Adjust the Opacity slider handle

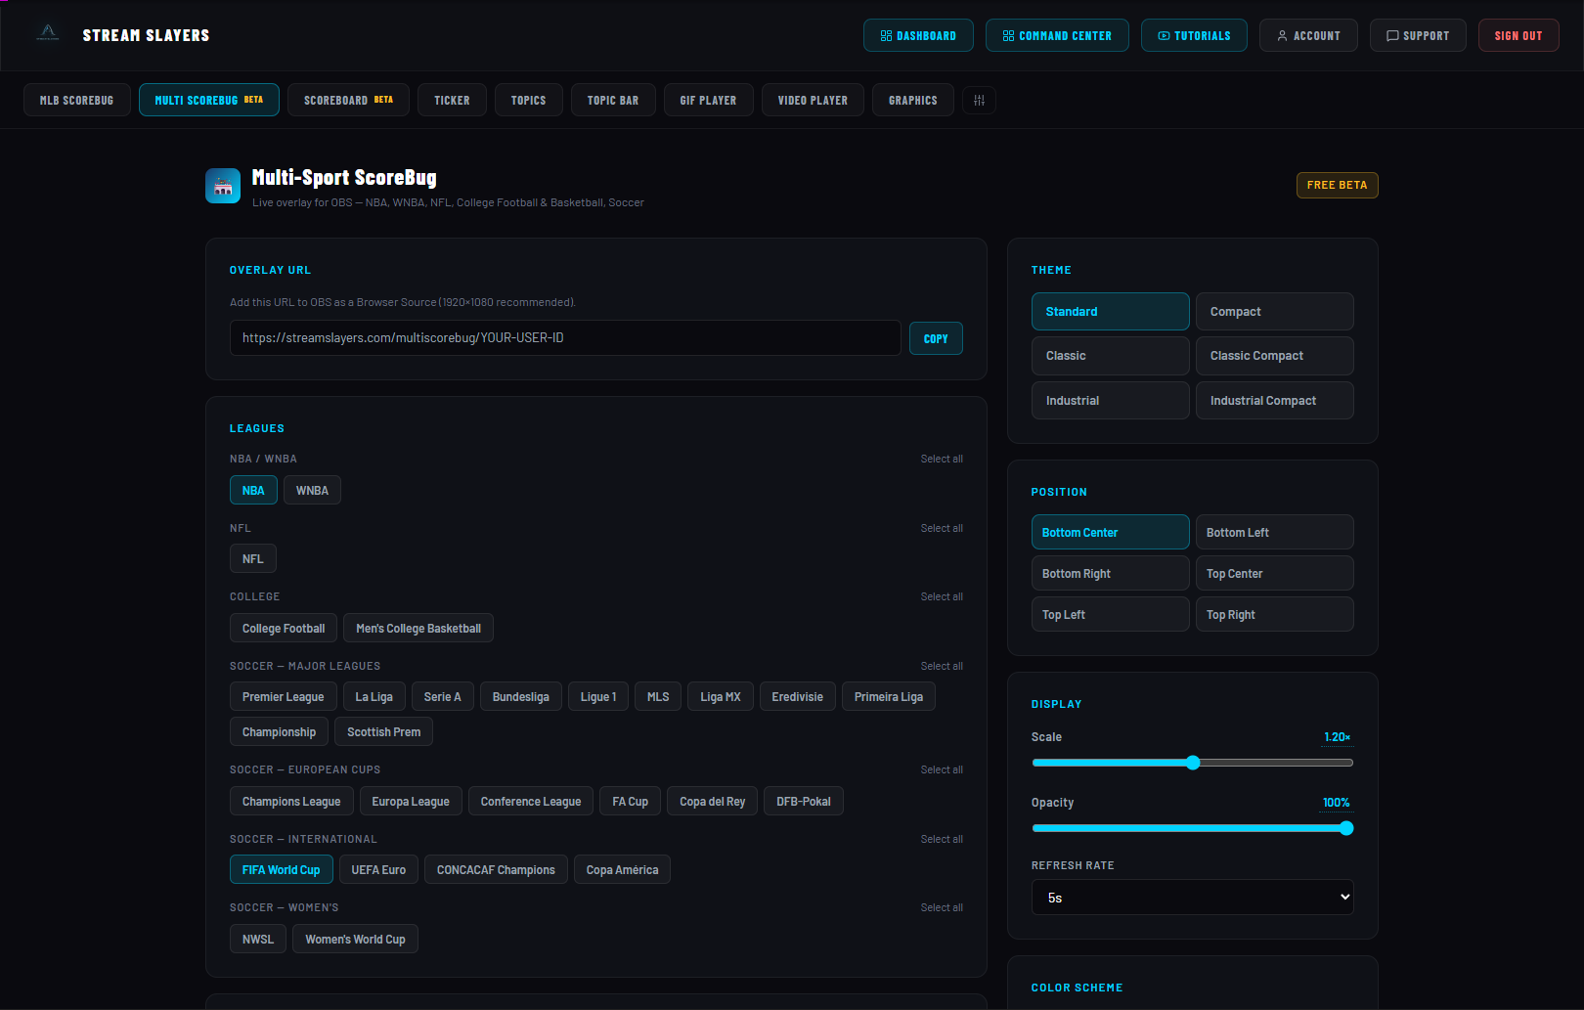click(x=1346, y=828)
